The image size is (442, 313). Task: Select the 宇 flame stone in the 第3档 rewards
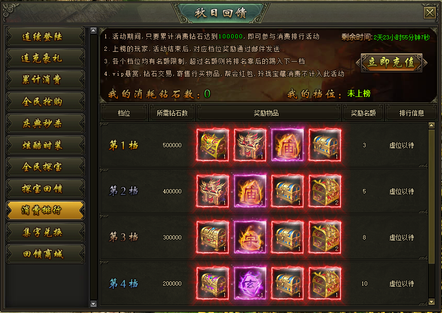pos(250,237)
